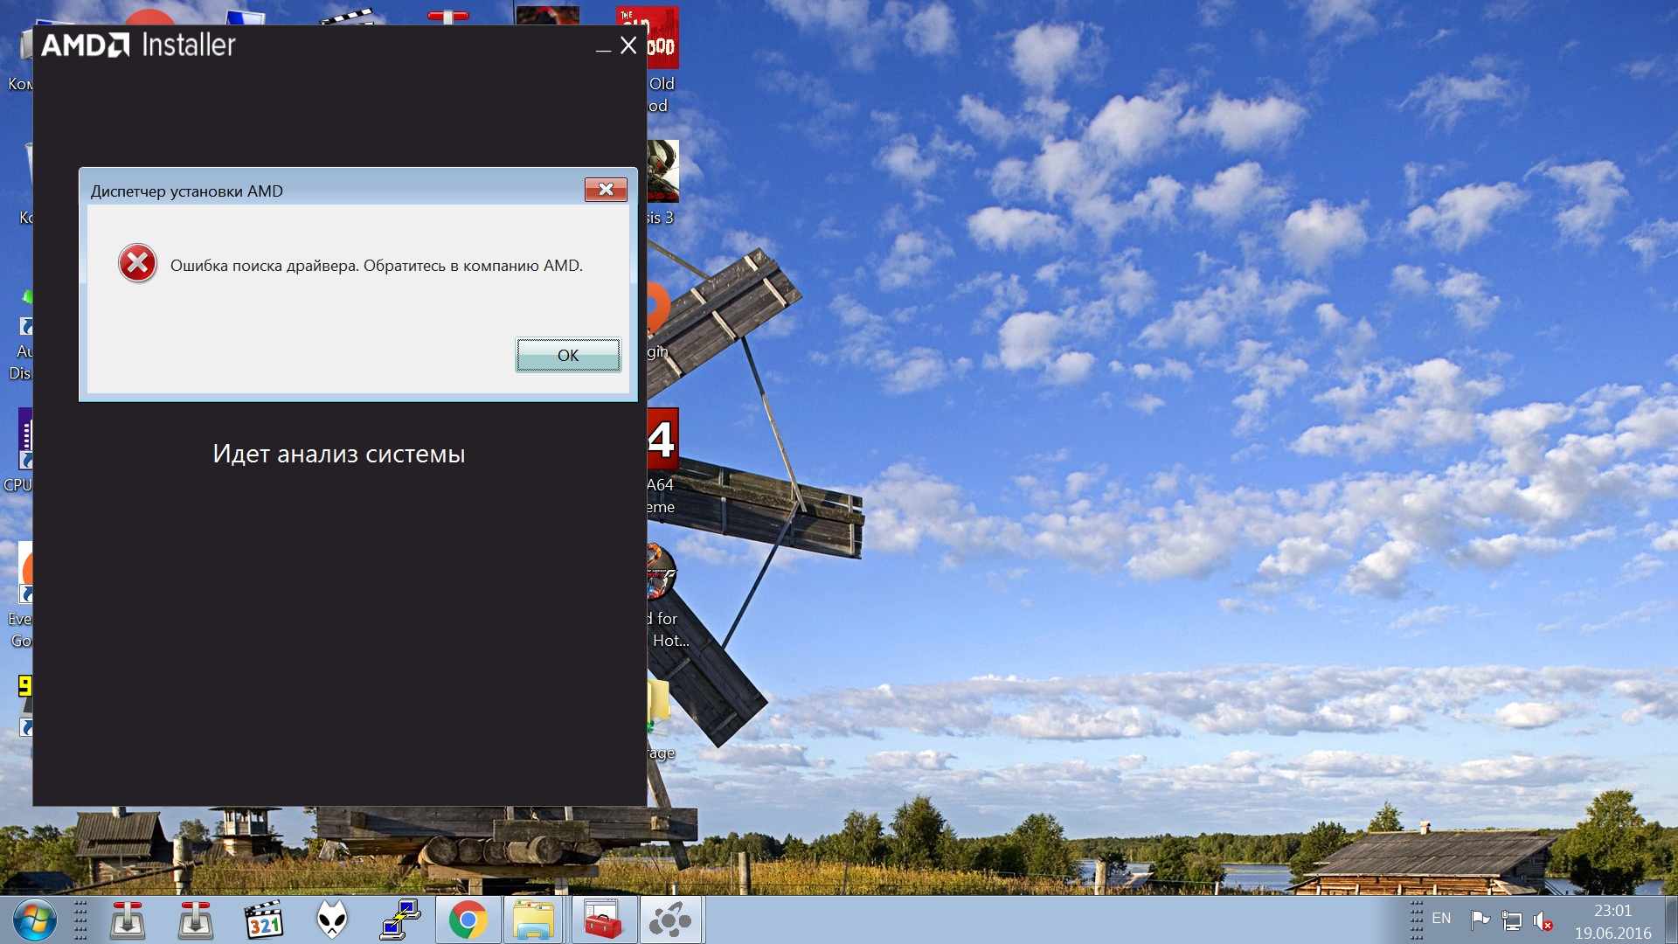Minimize the AMD Installer window
The width and height of the screenshot is (1678, 944).
pyautogui.click(x=603, y=49)
